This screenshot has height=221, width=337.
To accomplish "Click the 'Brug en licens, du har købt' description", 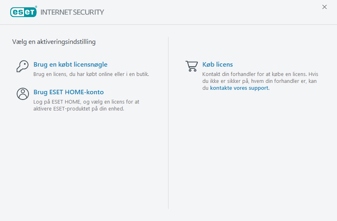I will (x=91, y=74).
